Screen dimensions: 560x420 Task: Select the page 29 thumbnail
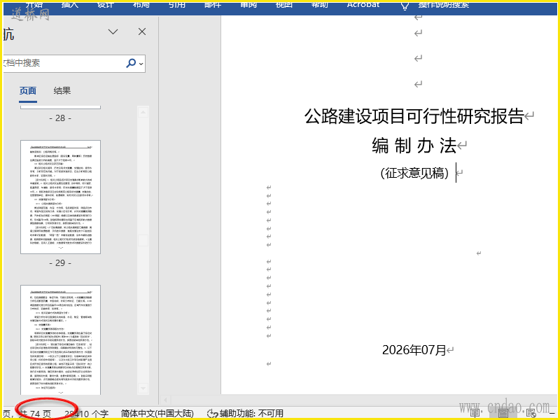click(x=60, y=197)
